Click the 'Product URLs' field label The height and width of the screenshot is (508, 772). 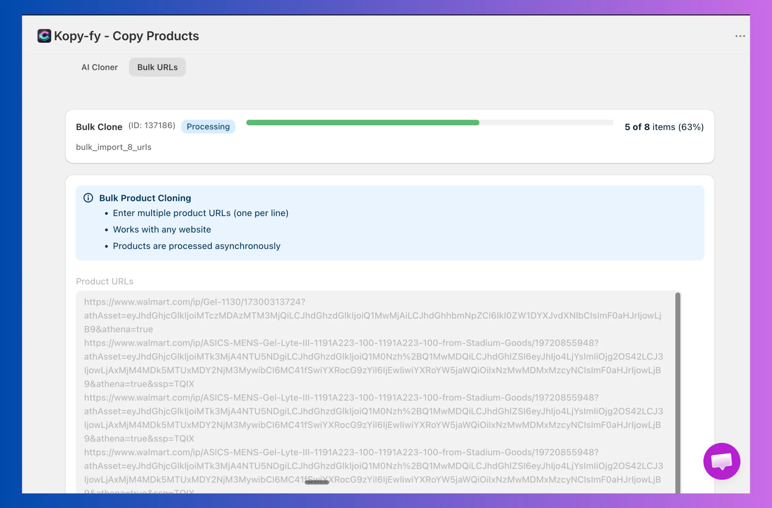(105, 281)
